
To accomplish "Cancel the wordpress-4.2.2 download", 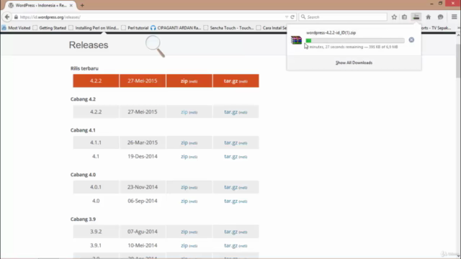I will click(x=411, y=40).
